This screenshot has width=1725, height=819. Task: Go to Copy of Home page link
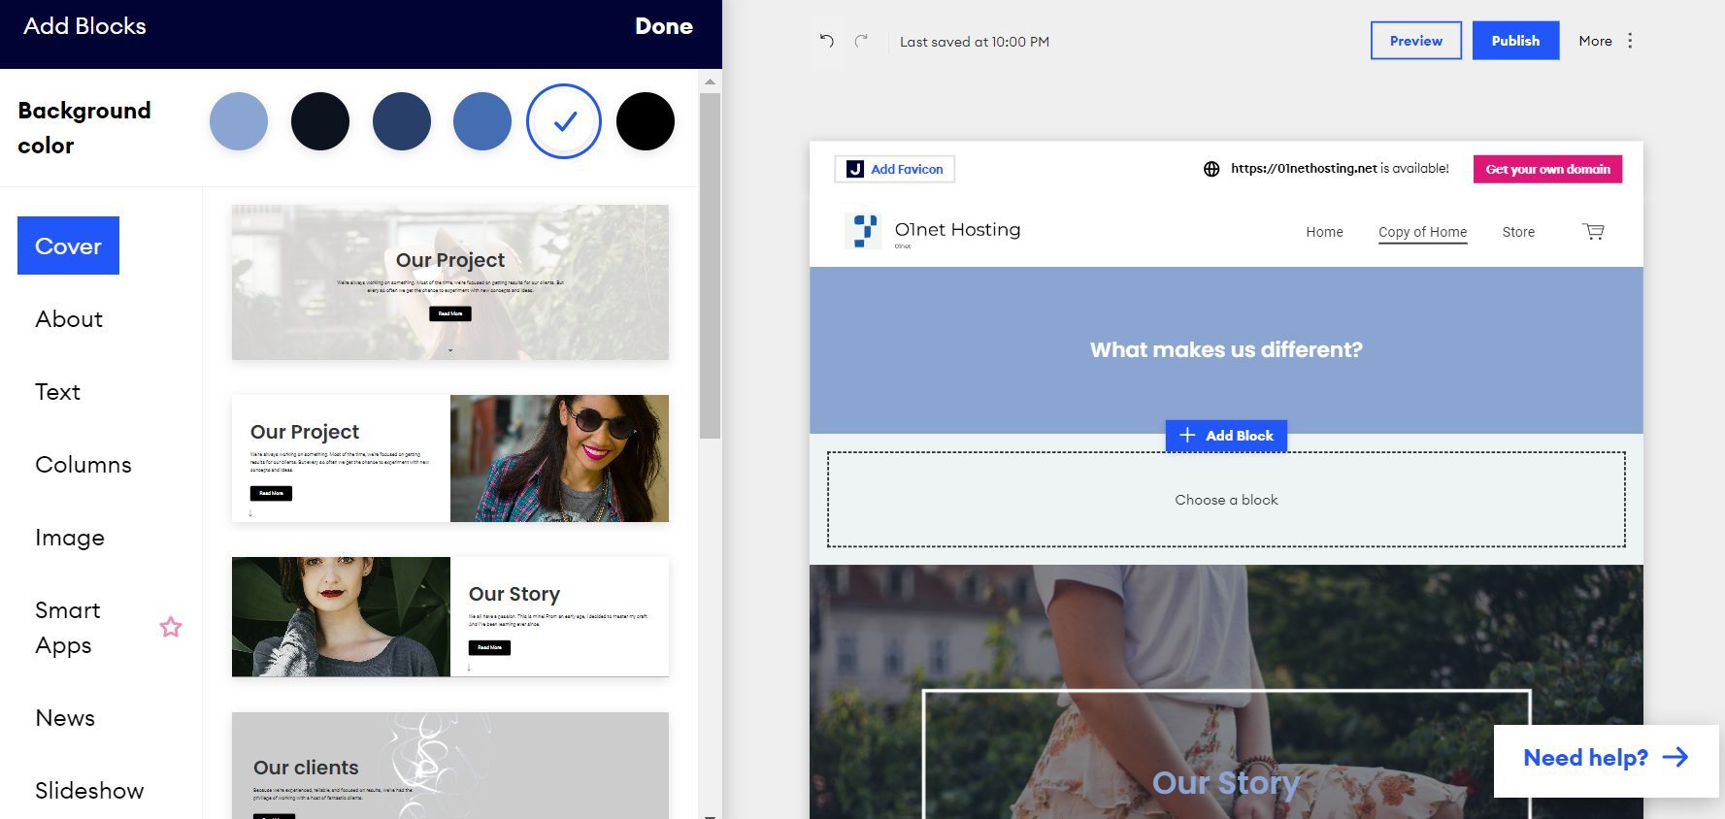[1422, 232]
